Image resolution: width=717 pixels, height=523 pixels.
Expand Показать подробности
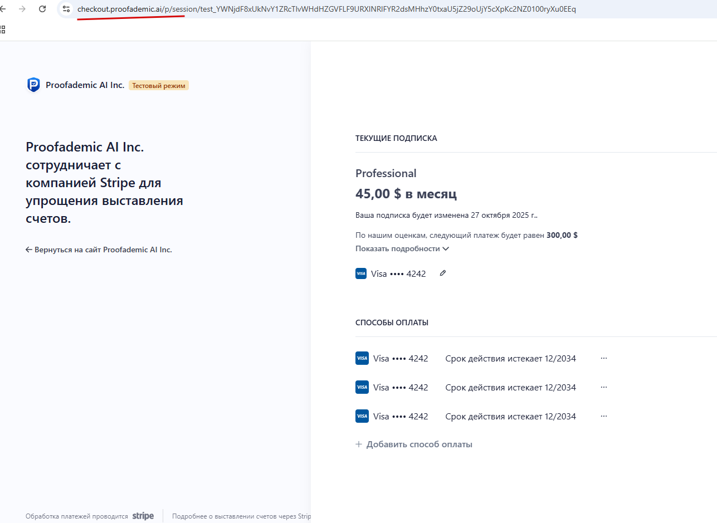point(402,248)
